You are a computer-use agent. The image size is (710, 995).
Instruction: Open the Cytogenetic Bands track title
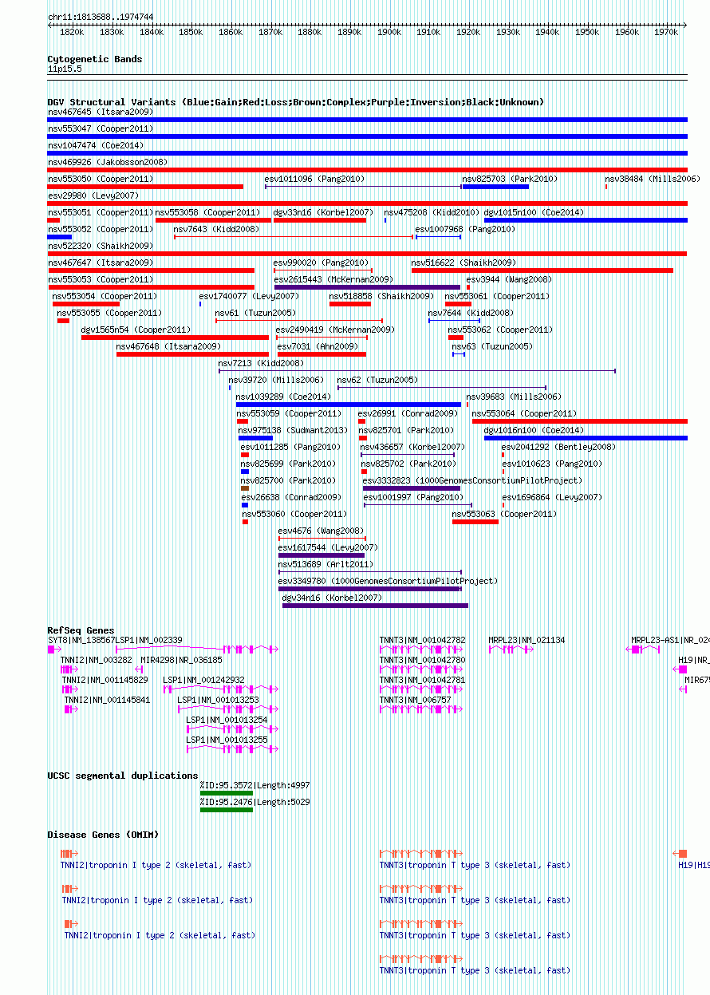(x=95, y=59)
